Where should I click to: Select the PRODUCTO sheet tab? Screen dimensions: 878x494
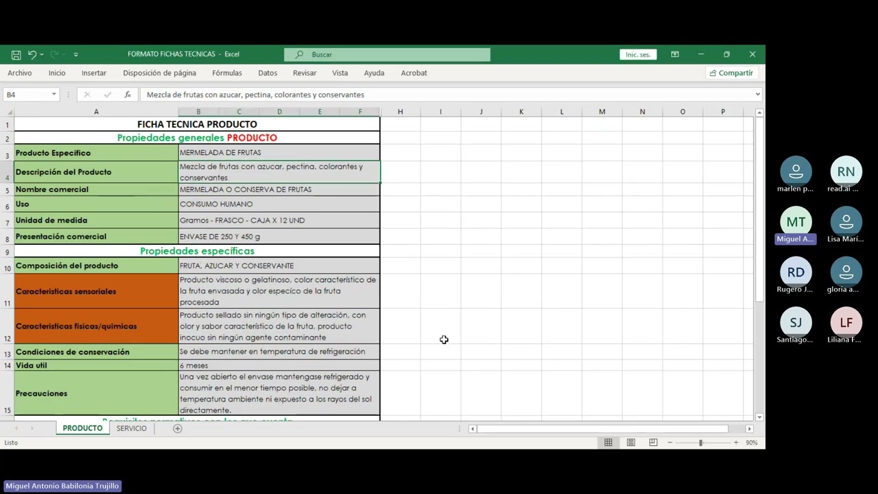click(x=82, y=428)
